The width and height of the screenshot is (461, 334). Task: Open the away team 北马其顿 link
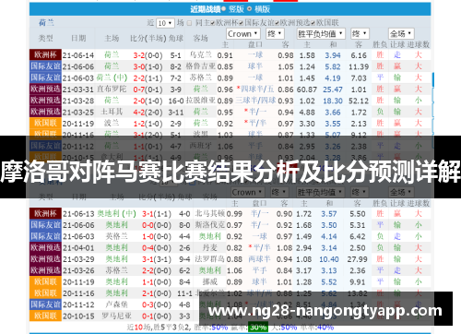pos(210,214)
